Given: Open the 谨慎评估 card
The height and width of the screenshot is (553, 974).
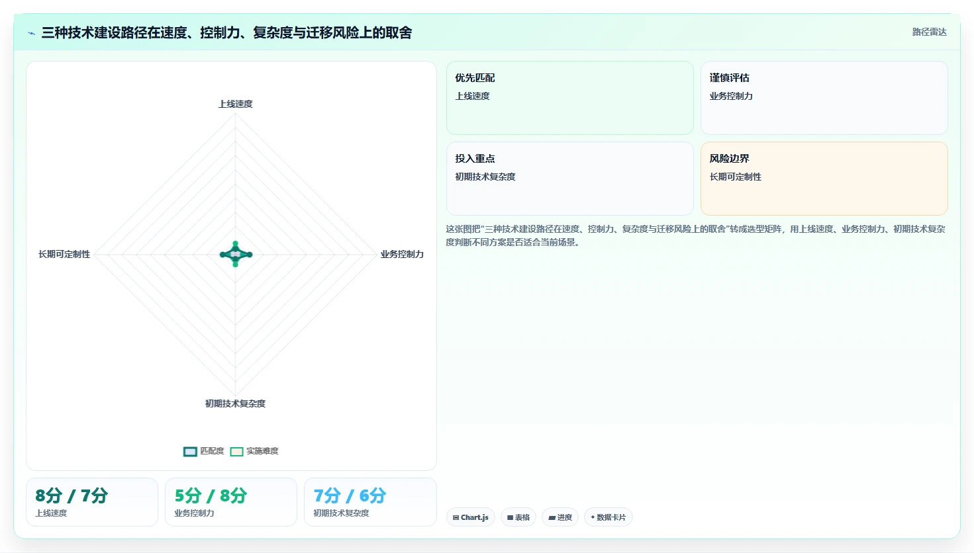Looking at the screenshot, I should click(824, 98).
